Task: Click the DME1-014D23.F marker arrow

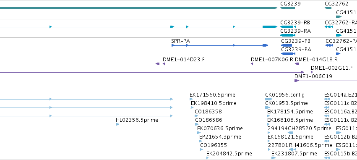Action: coord(164,64)
